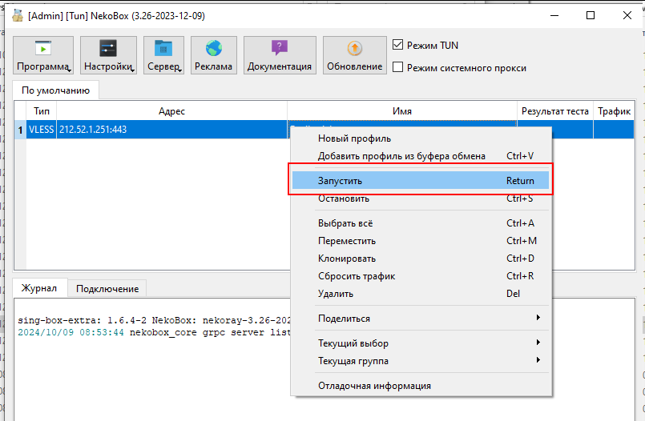645x421 pixels.
Task: Enable Режим системного прокси checkbox
Action: point(398,68)
